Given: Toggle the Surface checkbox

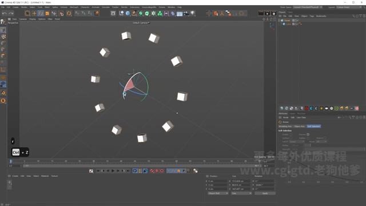Looking at the screenshot, I should tap(291, 138).
